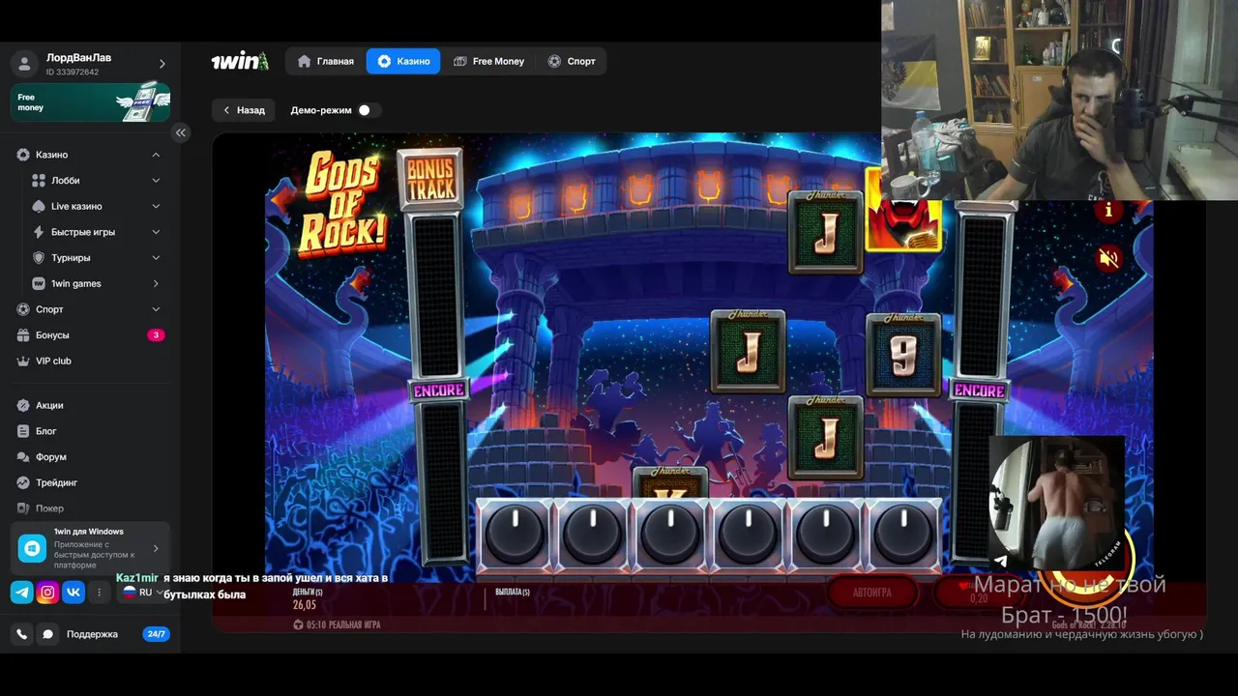The width and height of the screenshot is (1238, 696).
Task: Switch to the Free Money tab
Action: 488,61
